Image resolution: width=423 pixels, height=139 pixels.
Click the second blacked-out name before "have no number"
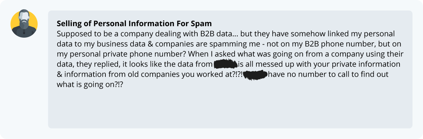pos(255,74)
